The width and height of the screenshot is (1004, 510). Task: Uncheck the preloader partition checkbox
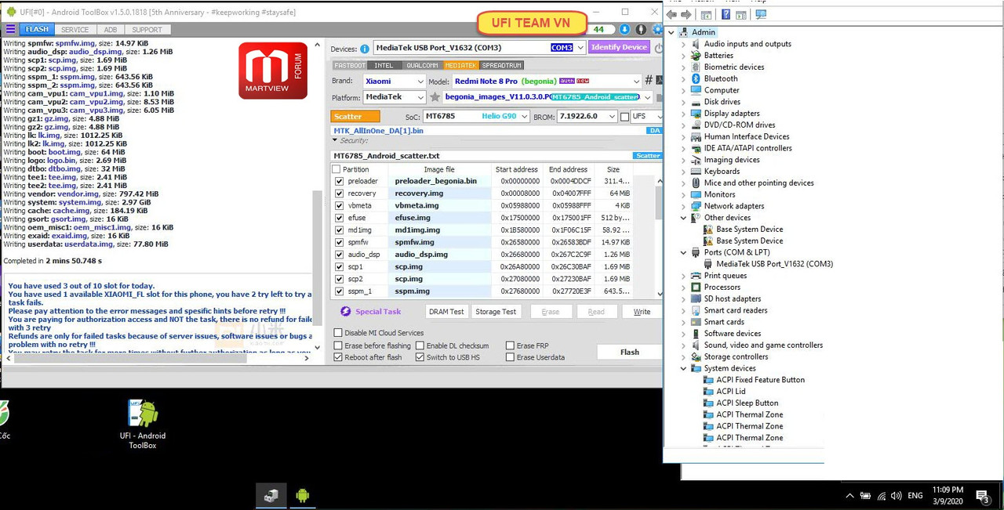(339, 181)
